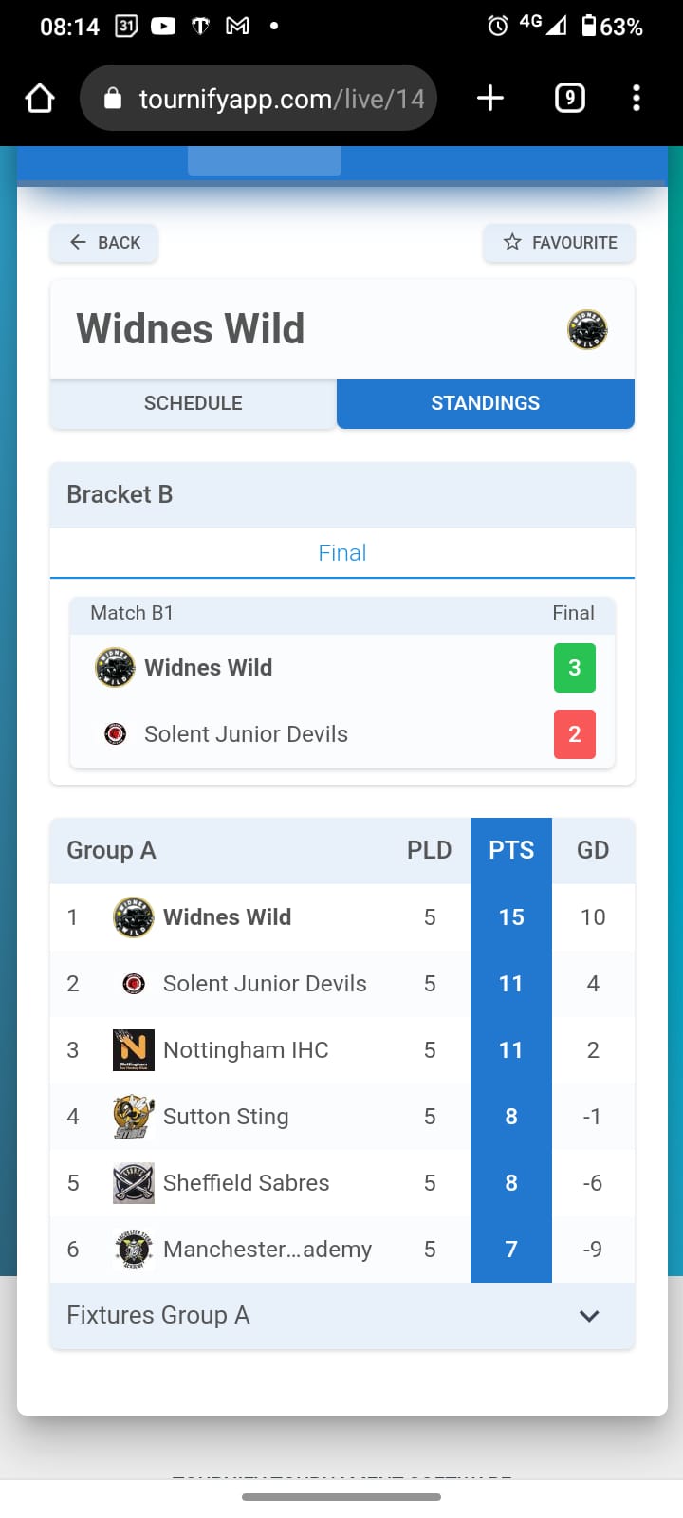The width and height of the screenshot is (683, 1518).
Task: Select the Final bracket round tab
Action: [342, 552]
